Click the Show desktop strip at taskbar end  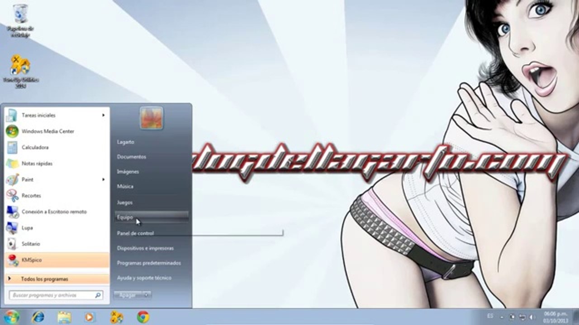(576, 317)
